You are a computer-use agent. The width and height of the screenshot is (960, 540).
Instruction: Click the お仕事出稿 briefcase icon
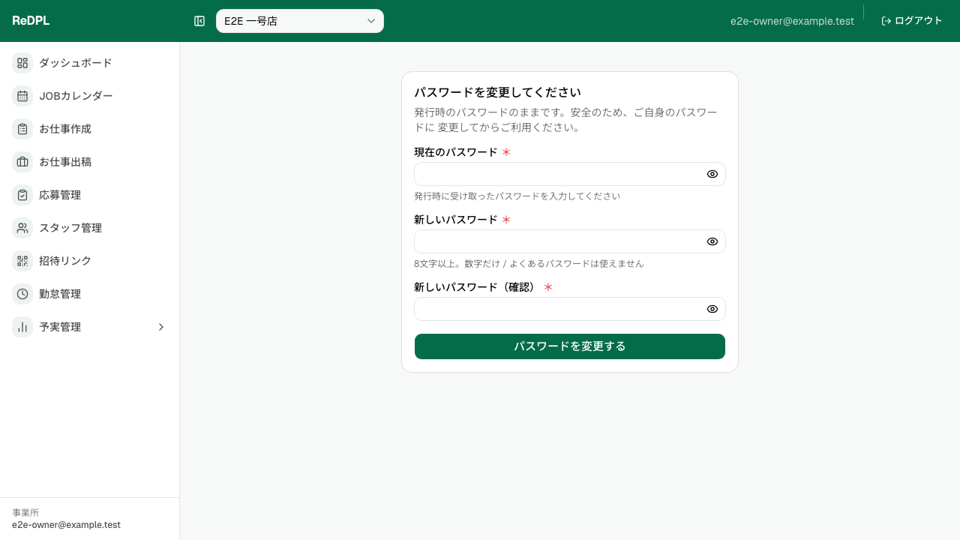click(x=22, y=162)
